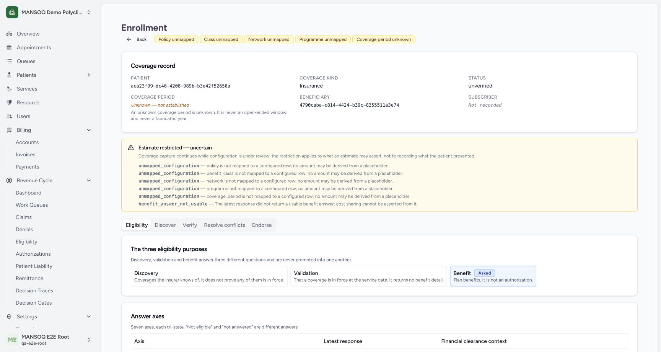Open the Denials page
661x352 pixels.
click(x=24, y=229)
